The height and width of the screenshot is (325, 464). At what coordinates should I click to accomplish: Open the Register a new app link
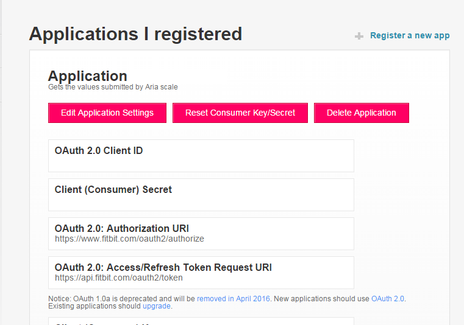410,35
